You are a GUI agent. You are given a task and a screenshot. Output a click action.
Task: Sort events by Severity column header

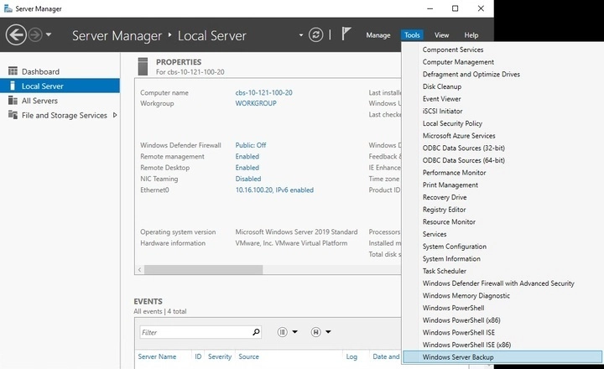(220, 357)
